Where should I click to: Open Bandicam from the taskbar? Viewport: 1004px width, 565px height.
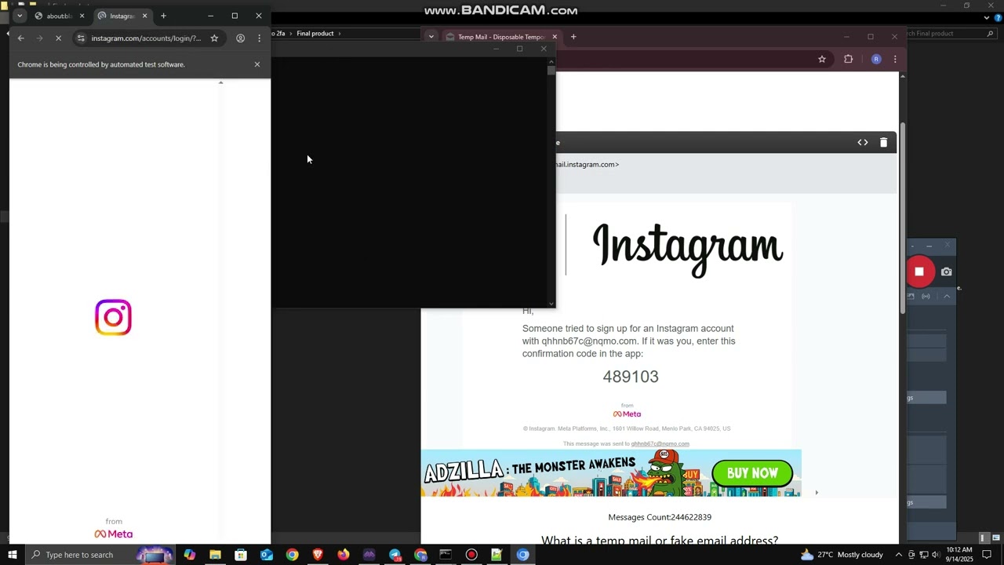[471, 555]
